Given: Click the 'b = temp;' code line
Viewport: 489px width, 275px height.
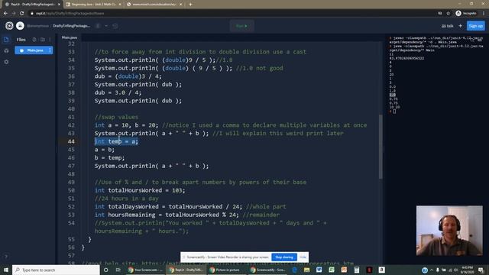Looking at the screenshot, I should (x=109, y=158).
